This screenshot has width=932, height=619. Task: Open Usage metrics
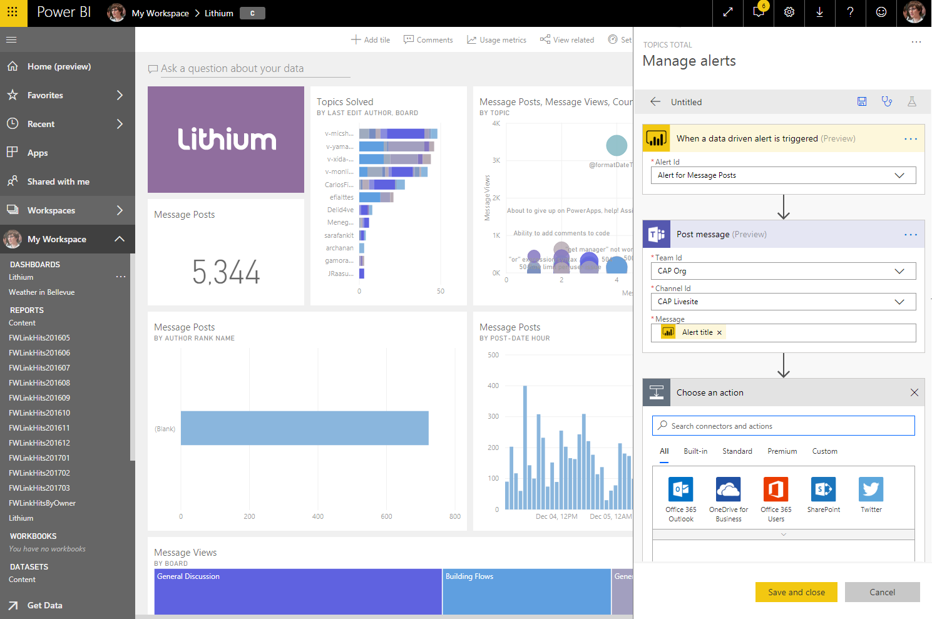496,39
